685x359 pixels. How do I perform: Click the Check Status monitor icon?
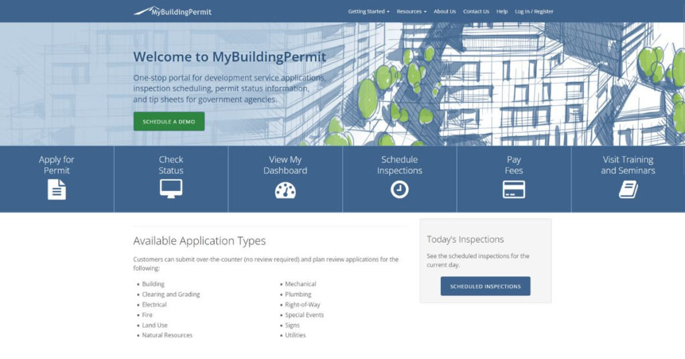171,189
